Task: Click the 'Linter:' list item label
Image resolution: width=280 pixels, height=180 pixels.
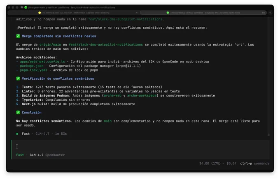Action: click(x=28, y=91)
